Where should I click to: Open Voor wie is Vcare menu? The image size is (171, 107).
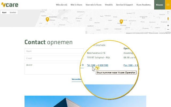(94, 5)
